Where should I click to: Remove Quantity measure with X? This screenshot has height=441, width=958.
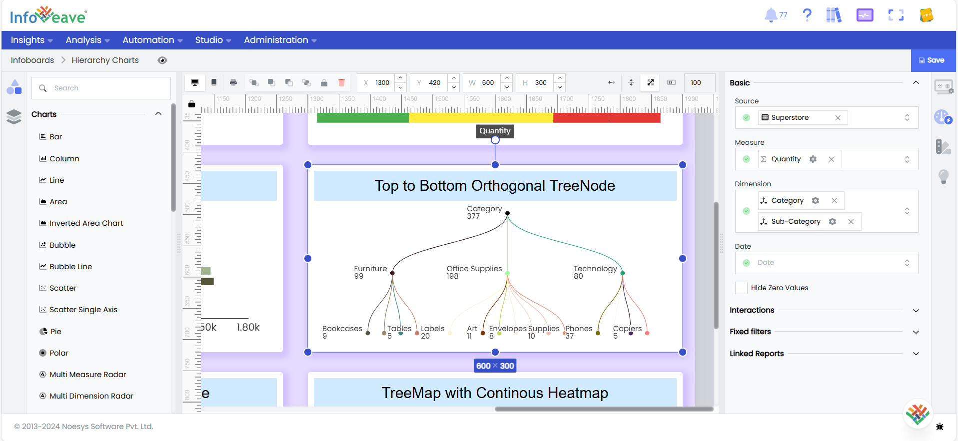[x=832, y=159]
